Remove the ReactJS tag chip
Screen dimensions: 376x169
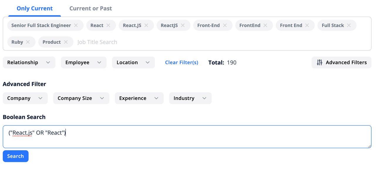183,25
